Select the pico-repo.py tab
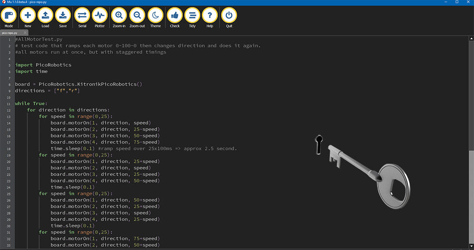Screen dimensions: 474x250 9,33
